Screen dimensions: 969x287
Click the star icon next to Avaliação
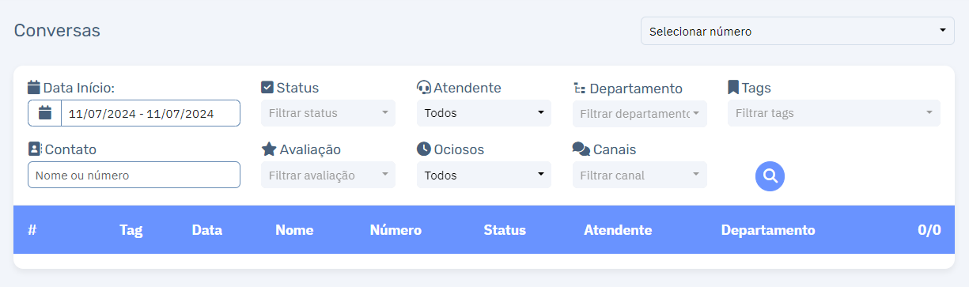point(268,149)
